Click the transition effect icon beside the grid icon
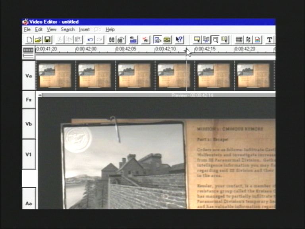This screenshot has height=229, width=305. [x=248, y=40]
